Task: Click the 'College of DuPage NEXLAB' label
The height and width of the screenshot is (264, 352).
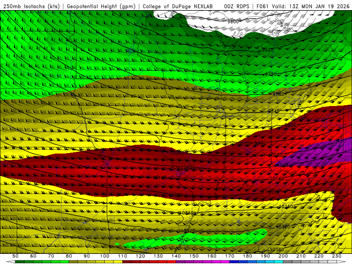Action: pyautogui.click(x=178, y=7)
